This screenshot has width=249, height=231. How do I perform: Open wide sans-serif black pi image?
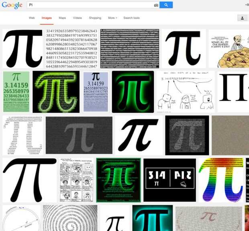coord(30,180)
